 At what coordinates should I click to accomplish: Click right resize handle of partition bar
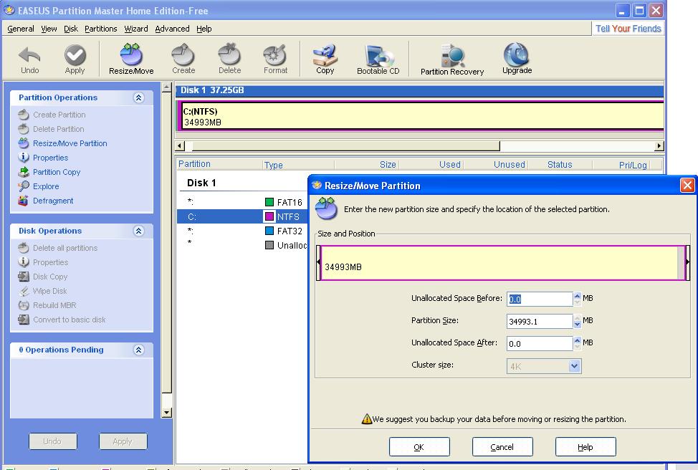687,262
